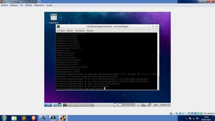Open the Windows network tray icon
The height and width of the screenshot is (121, 215).
[194, 118]
